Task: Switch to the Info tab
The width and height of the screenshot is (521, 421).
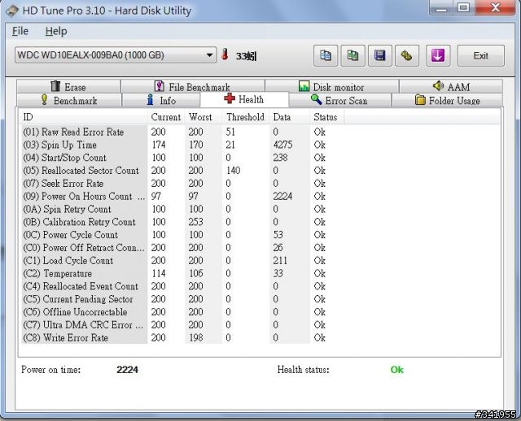Action: [x=161, y=100]
